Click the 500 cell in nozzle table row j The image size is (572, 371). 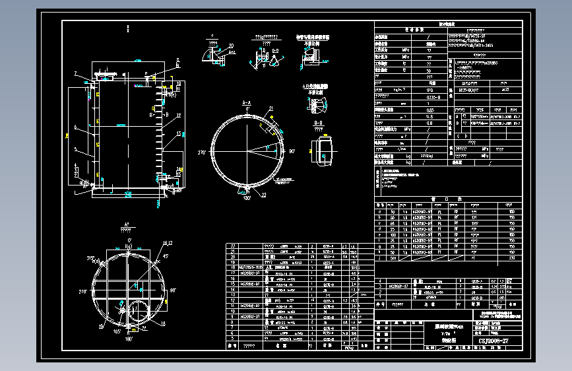[x=393, y=258]
